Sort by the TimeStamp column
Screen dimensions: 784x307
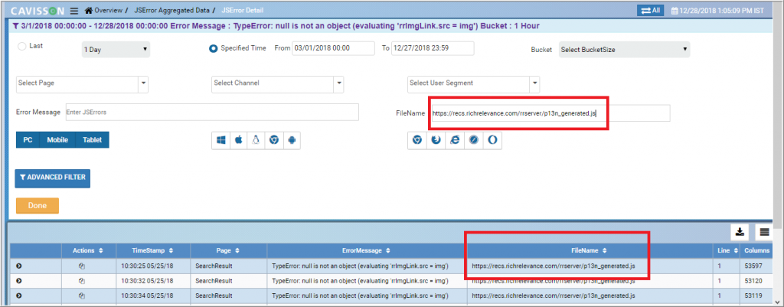171,250
